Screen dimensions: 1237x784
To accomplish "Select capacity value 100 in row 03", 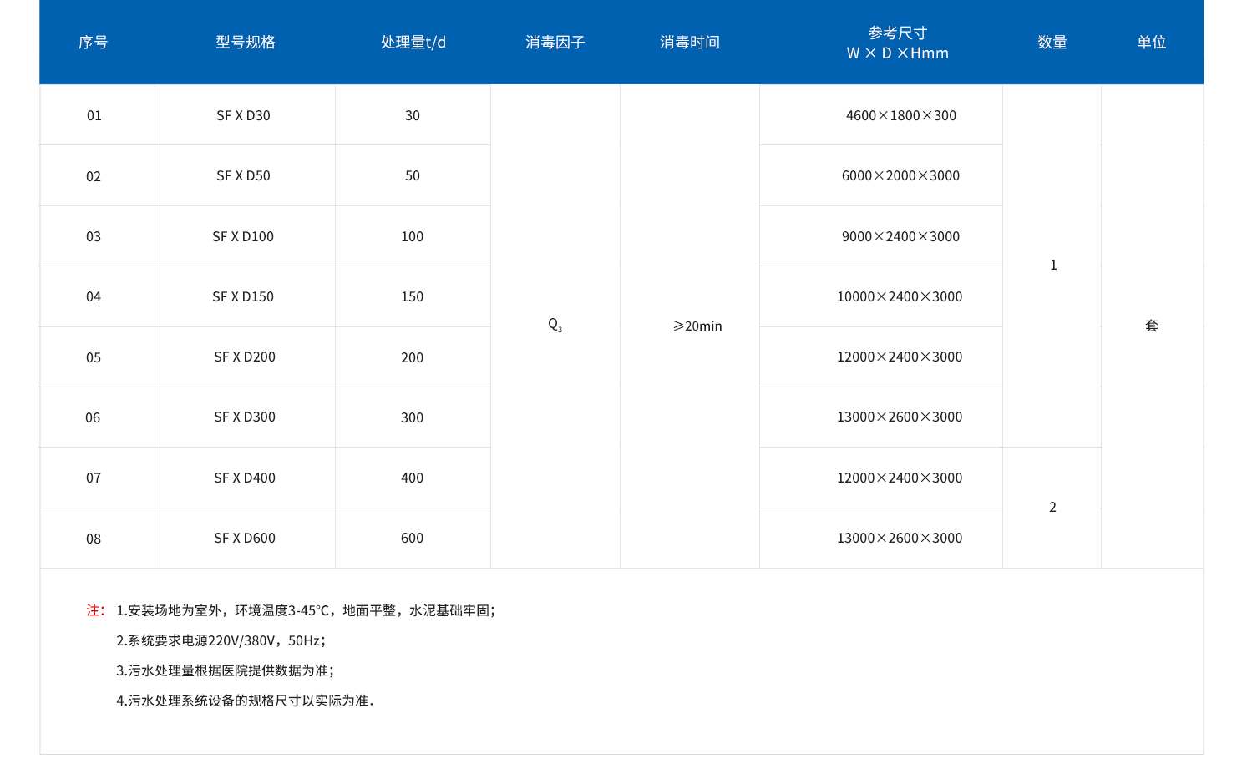I will 413,237.
